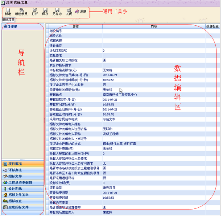The image size is (223, 216).
Task: Click the 内容 column header
Action: [x=154, y=26]
